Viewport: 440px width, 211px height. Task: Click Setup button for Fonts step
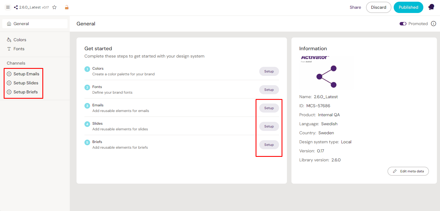tap(269, 90)
